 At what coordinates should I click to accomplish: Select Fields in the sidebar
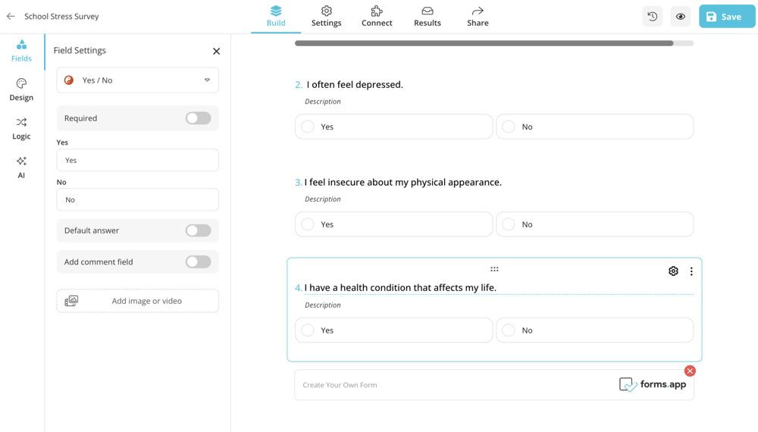(21, 52)
